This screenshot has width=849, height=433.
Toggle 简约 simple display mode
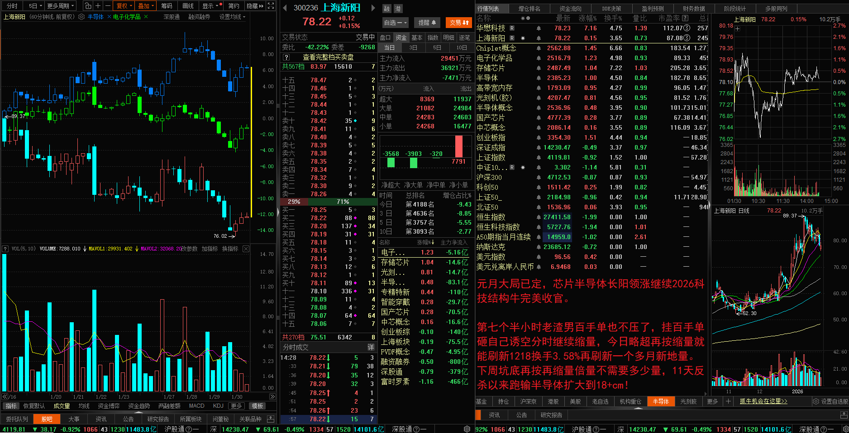pos(234,6)
